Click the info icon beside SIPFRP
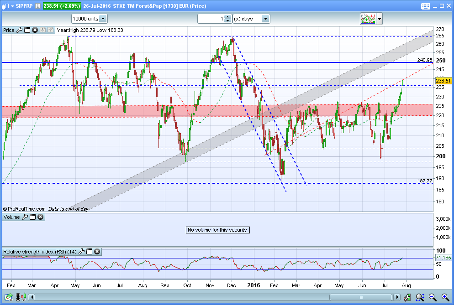Image resolution: width=454 pixels, height=305 pixels. pyautogui.click(x=37, y=6)
